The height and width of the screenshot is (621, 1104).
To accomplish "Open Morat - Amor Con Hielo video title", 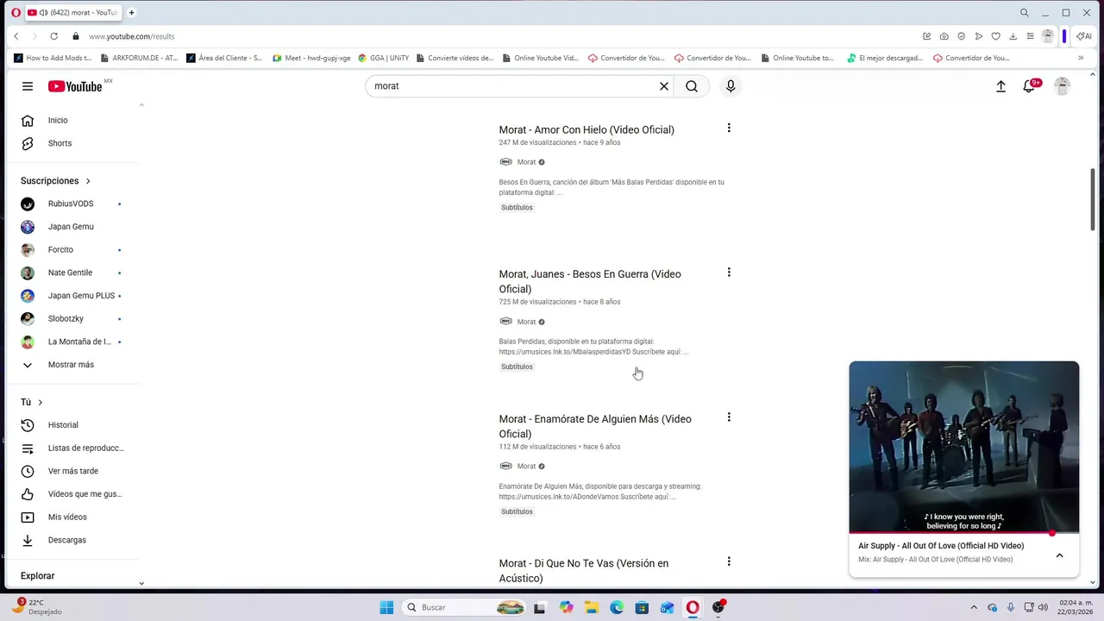I will [586, 130].
